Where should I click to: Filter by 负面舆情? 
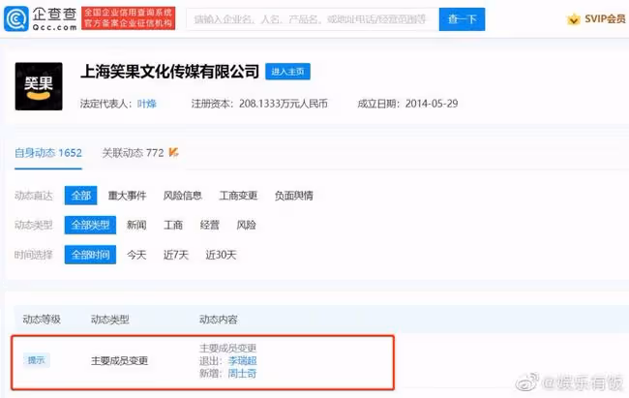pos(293,196)
